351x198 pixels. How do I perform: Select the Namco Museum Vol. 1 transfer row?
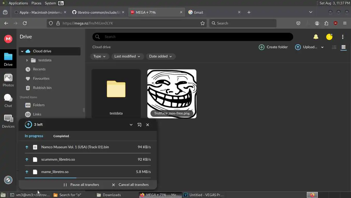(88, 147)
